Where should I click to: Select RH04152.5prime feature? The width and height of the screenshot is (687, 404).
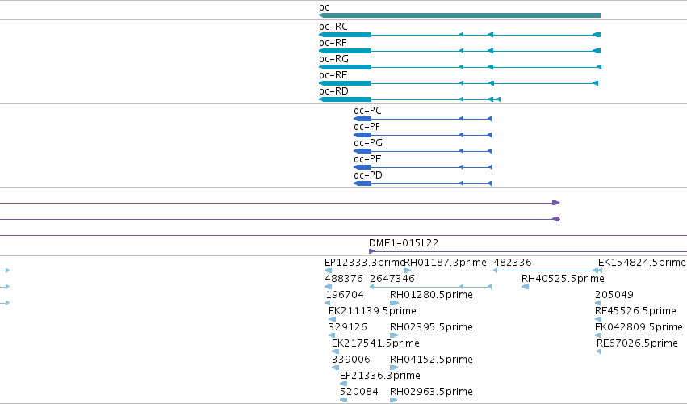coord(432,360)
